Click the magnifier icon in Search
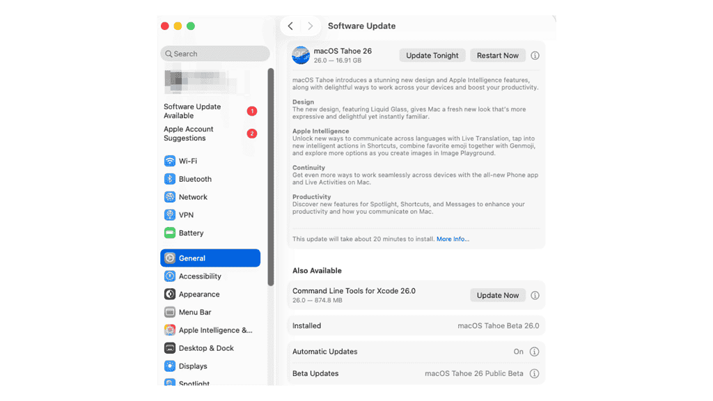 (169, 54)
